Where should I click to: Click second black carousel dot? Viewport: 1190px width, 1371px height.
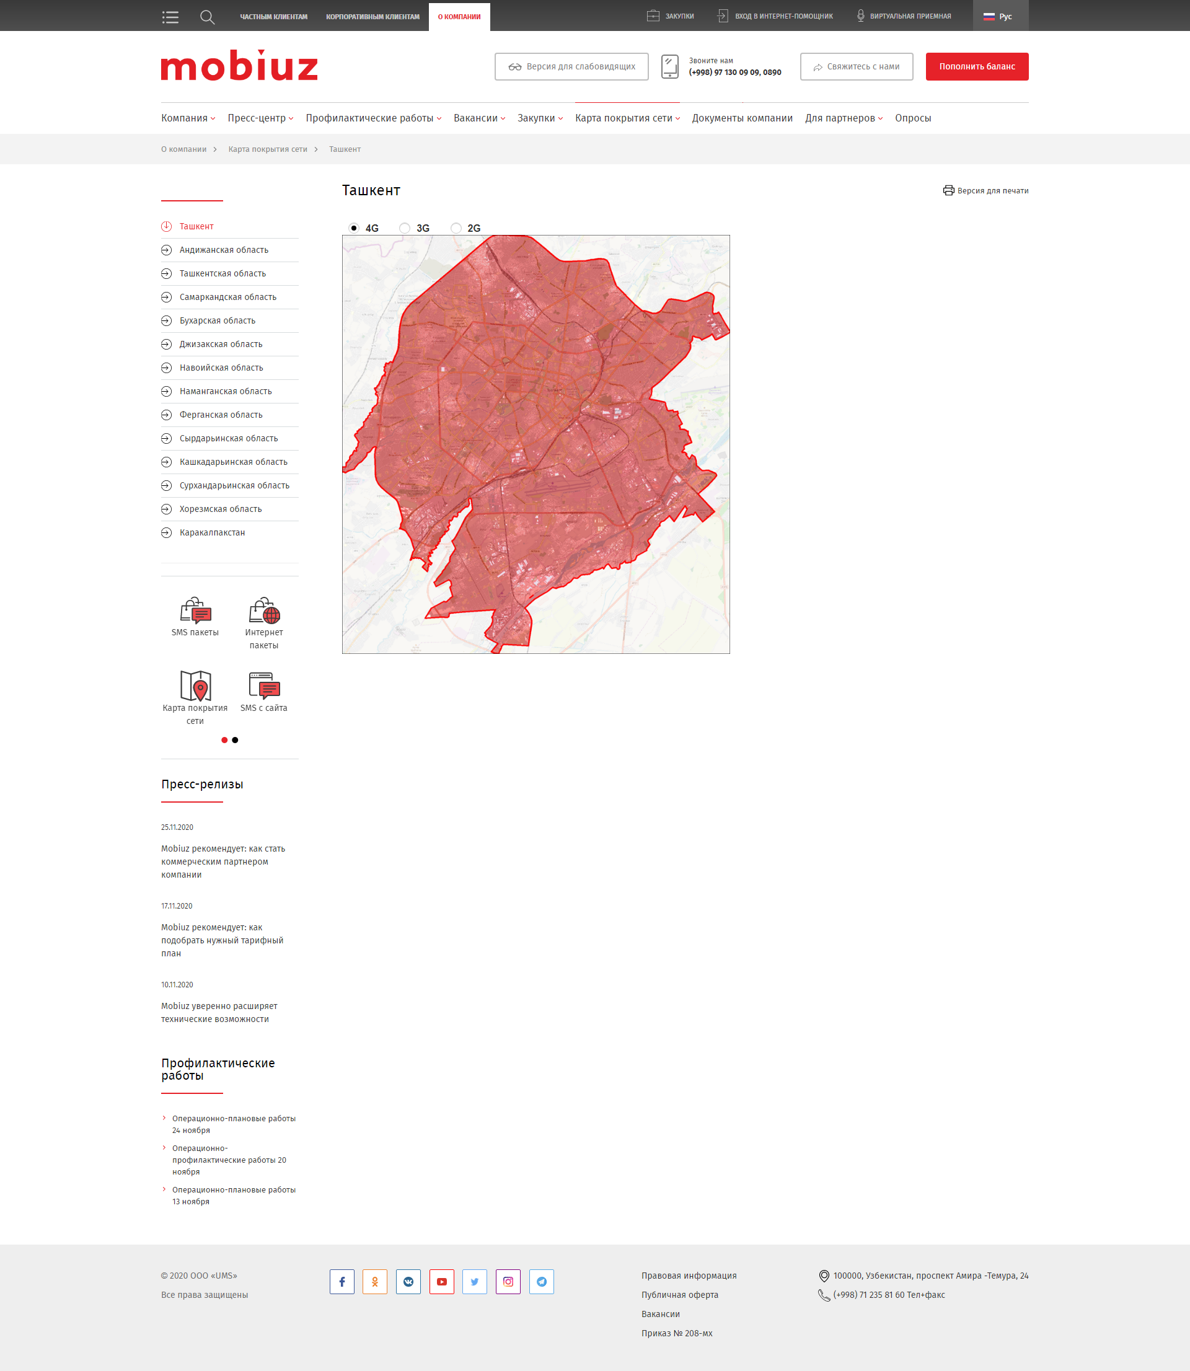(x=235, y=739)
